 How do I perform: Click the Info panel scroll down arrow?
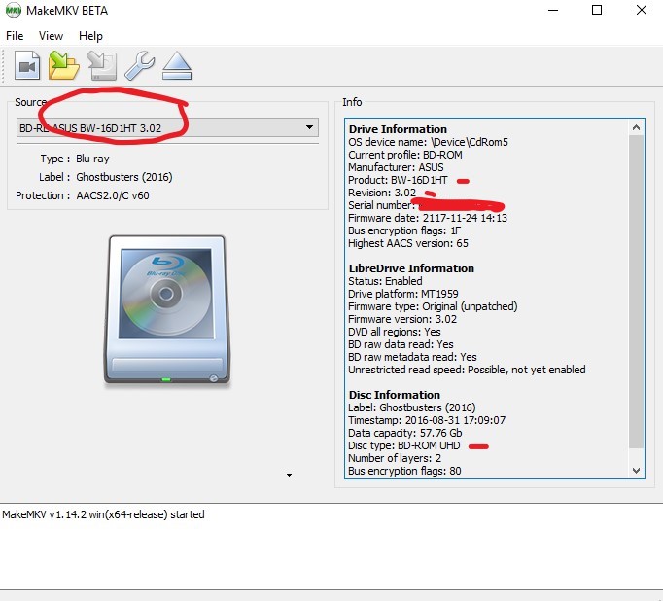(637, 471)
